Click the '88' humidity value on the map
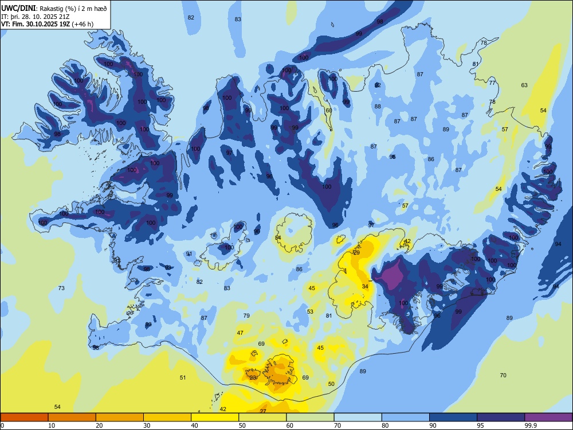The width and height of the screenshot is (573, 430). click(378, 107)
